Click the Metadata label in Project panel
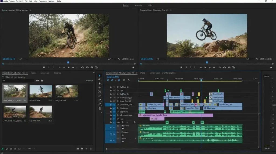 point(89,80)
